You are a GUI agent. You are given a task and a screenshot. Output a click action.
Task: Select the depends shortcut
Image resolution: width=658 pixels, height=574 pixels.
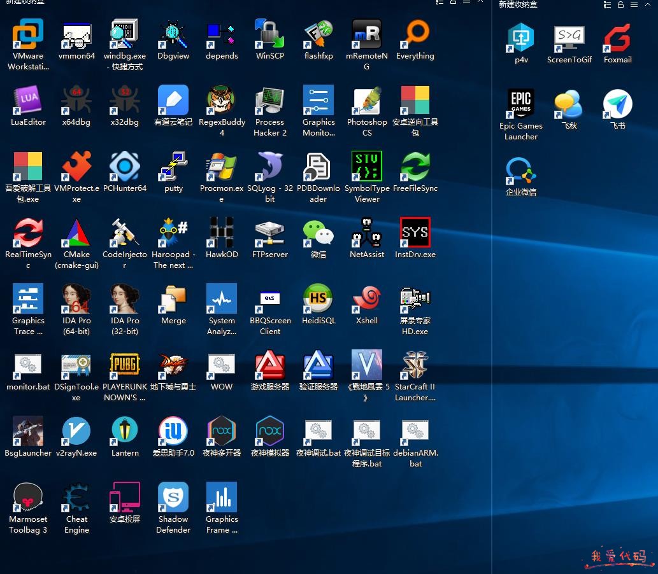pos(222,34)
